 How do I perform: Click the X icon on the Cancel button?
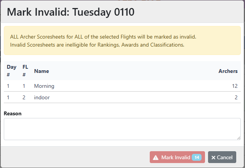click(213, 157)
